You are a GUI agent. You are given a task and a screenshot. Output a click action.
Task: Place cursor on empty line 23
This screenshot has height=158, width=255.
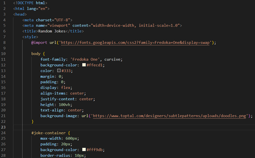pos(134,127)
